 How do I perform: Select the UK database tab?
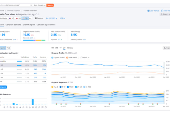(18, 18)
